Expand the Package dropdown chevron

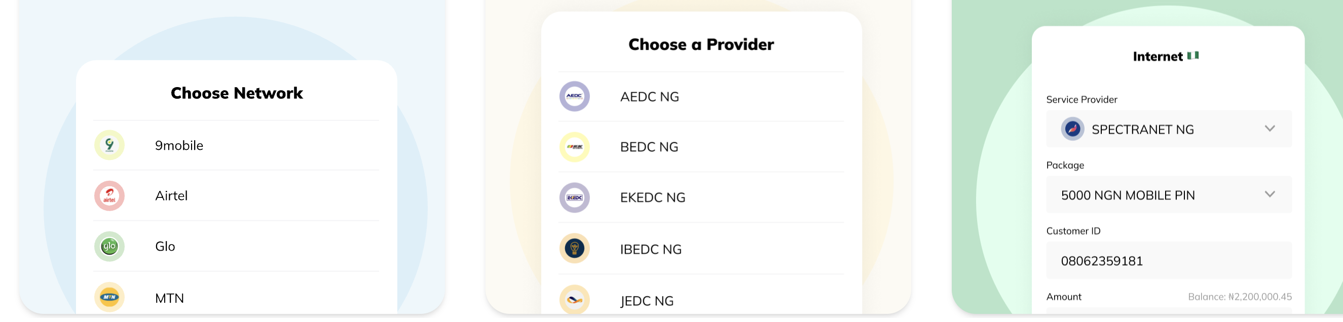[x=1270, y=194]
